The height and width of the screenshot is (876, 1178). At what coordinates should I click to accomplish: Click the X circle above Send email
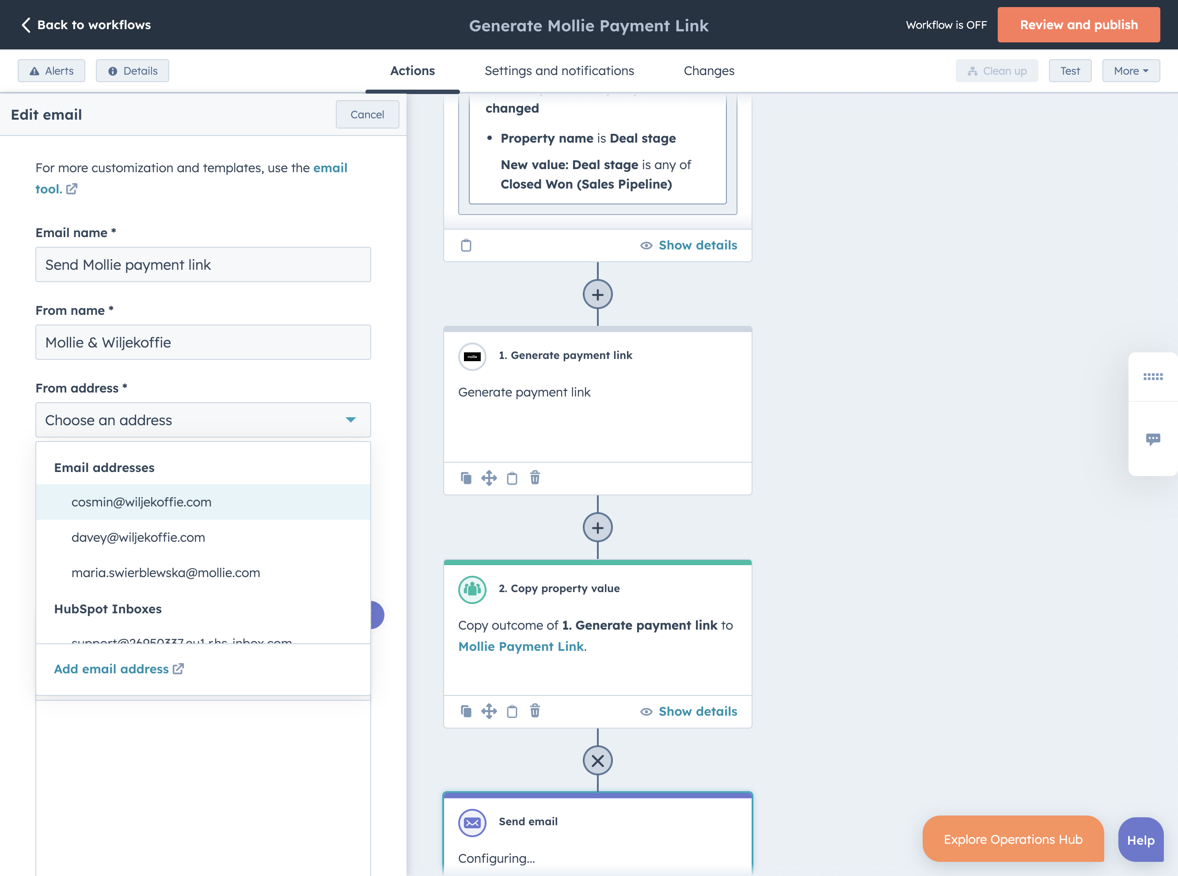point(597,761)
